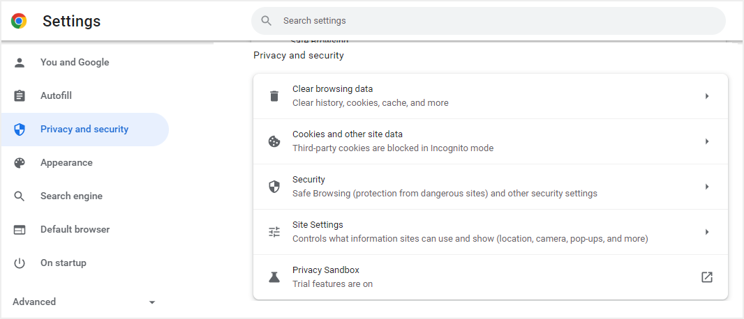Click the trash can icon for Clear browsing data
This screenshot has height=319, width=744.
[x=274, y=96]
